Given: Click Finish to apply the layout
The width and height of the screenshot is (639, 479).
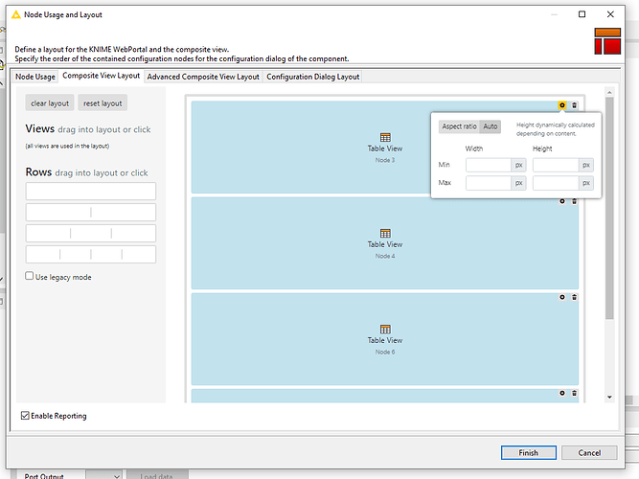Looking at the screenshot, I should [529, 452].
